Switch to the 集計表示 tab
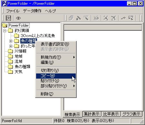This screenshot has width=145, height=125. tap(92, 114)
